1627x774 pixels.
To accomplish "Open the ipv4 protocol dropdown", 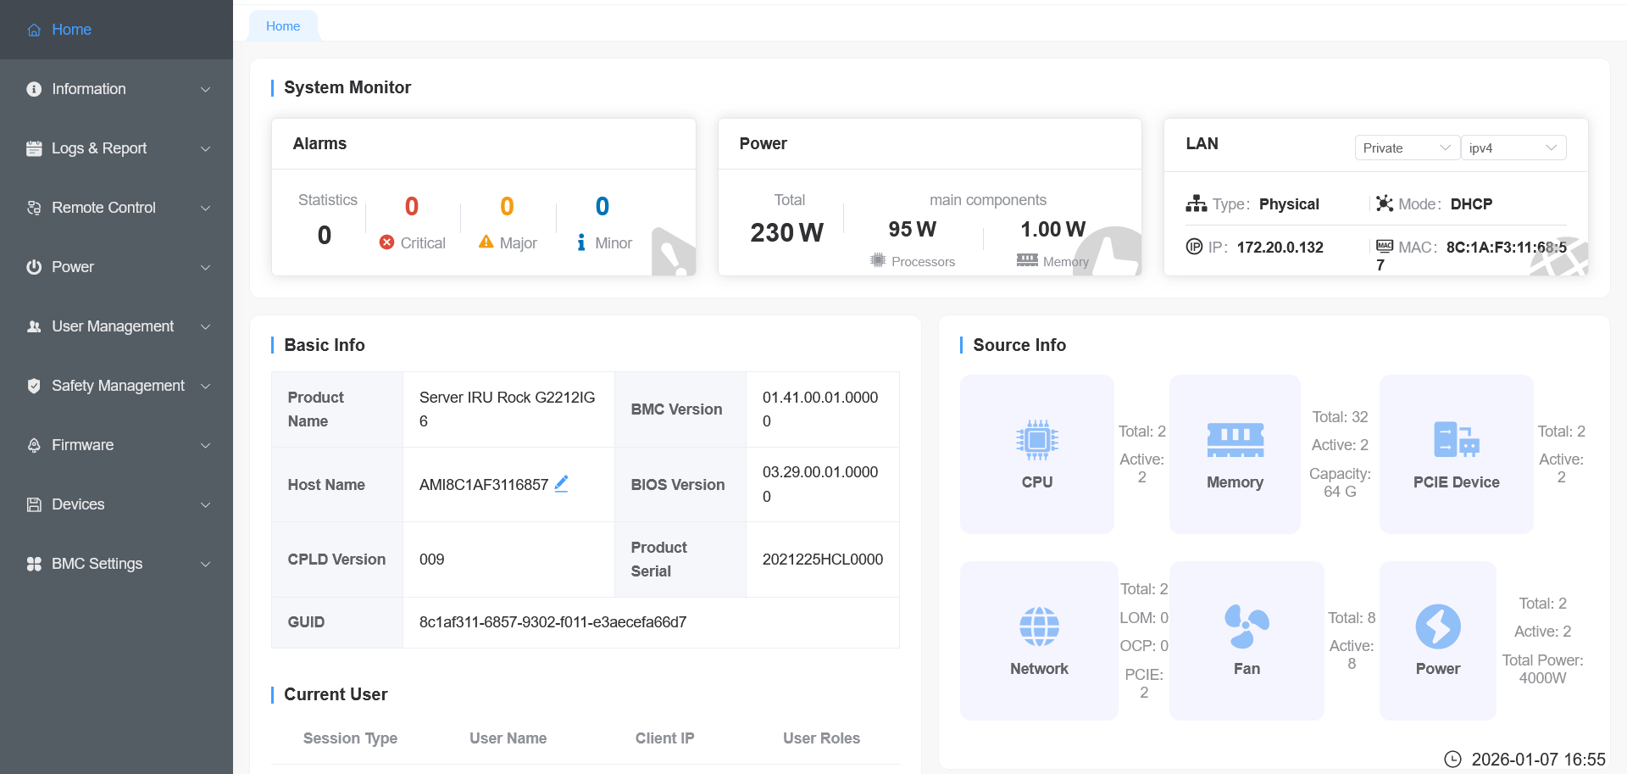I will coord(1513,148).
